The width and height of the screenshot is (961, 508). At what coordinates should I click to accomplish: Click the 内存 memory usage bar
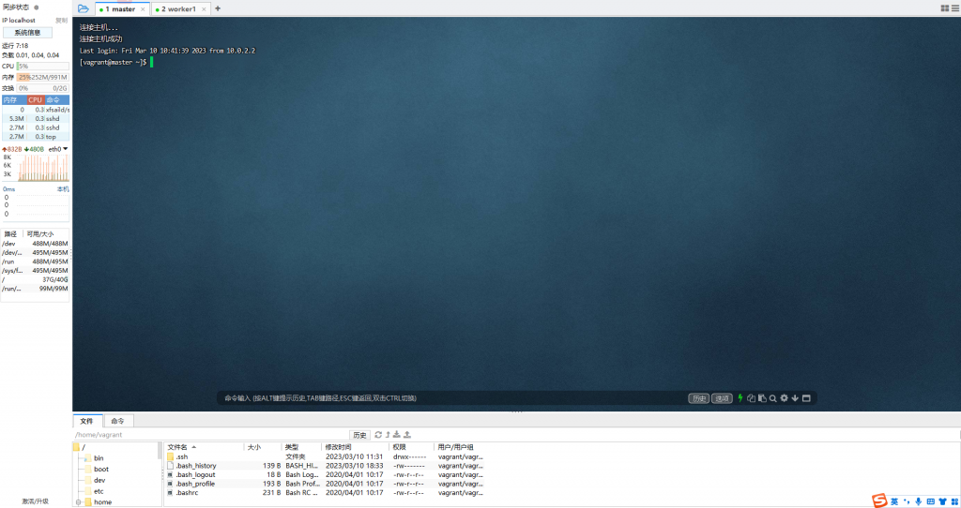pos(43,77)
